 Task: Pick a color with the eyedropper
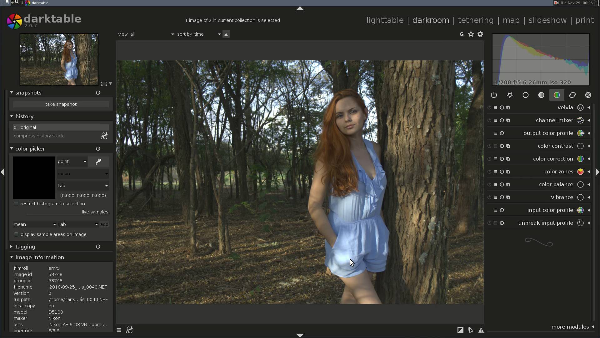click(98, 162)
